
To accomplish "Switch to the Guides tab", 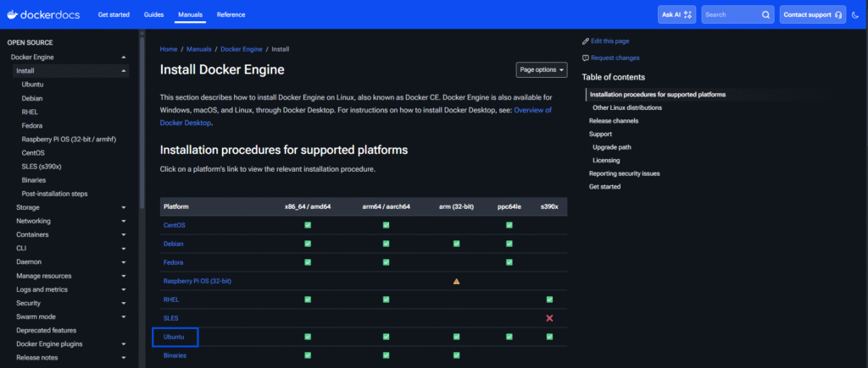I will 154,14.
